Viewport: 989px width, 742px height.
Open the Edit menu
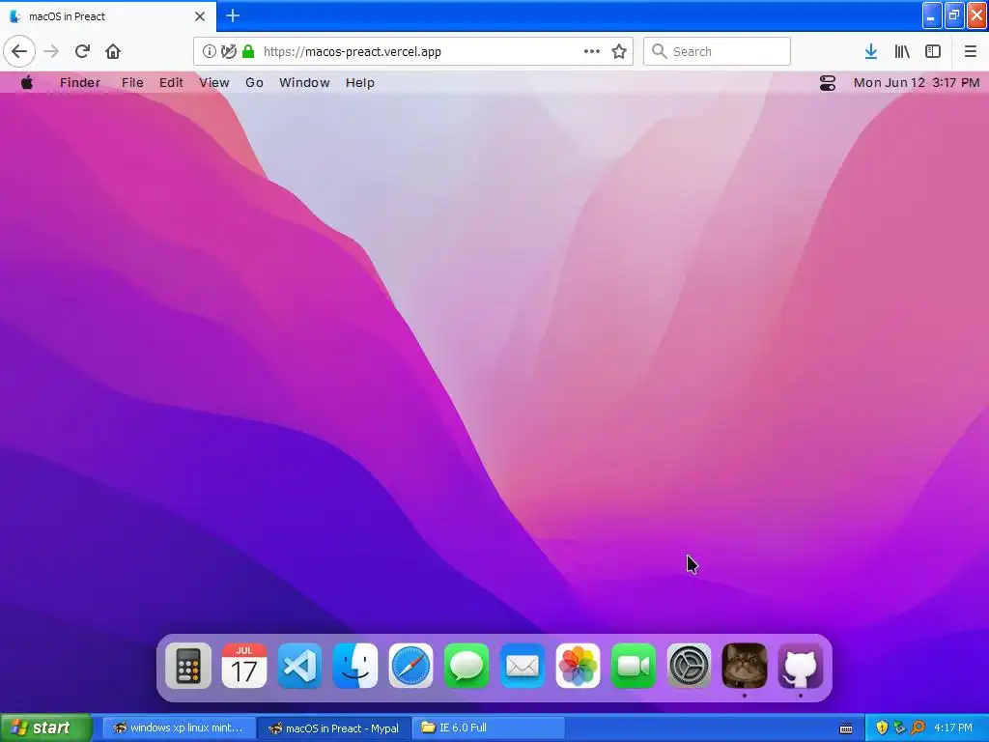(171, 83)
